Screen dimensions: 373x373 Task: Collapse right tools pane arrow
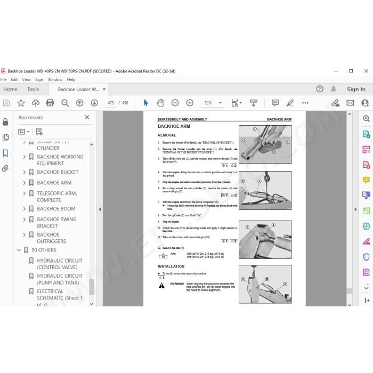[x=355, y=209]
